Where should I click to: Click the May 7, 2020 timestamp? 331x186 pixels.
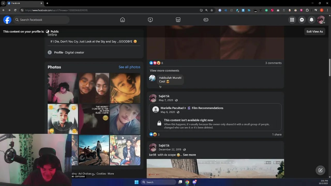[166, 100]
